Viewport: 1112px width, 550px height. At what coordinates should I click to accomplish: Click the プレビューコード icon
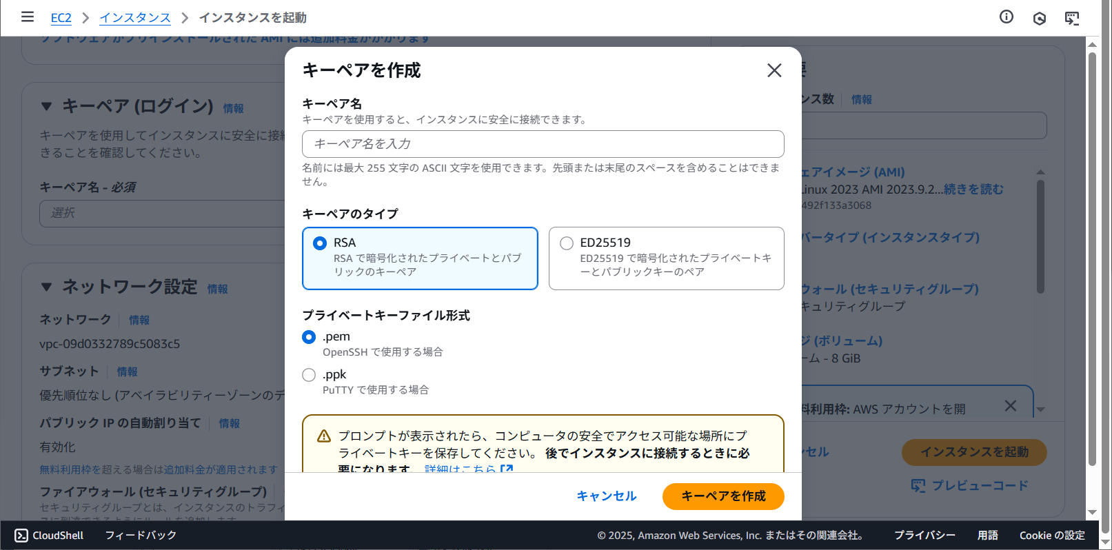[x=918, y=486]
